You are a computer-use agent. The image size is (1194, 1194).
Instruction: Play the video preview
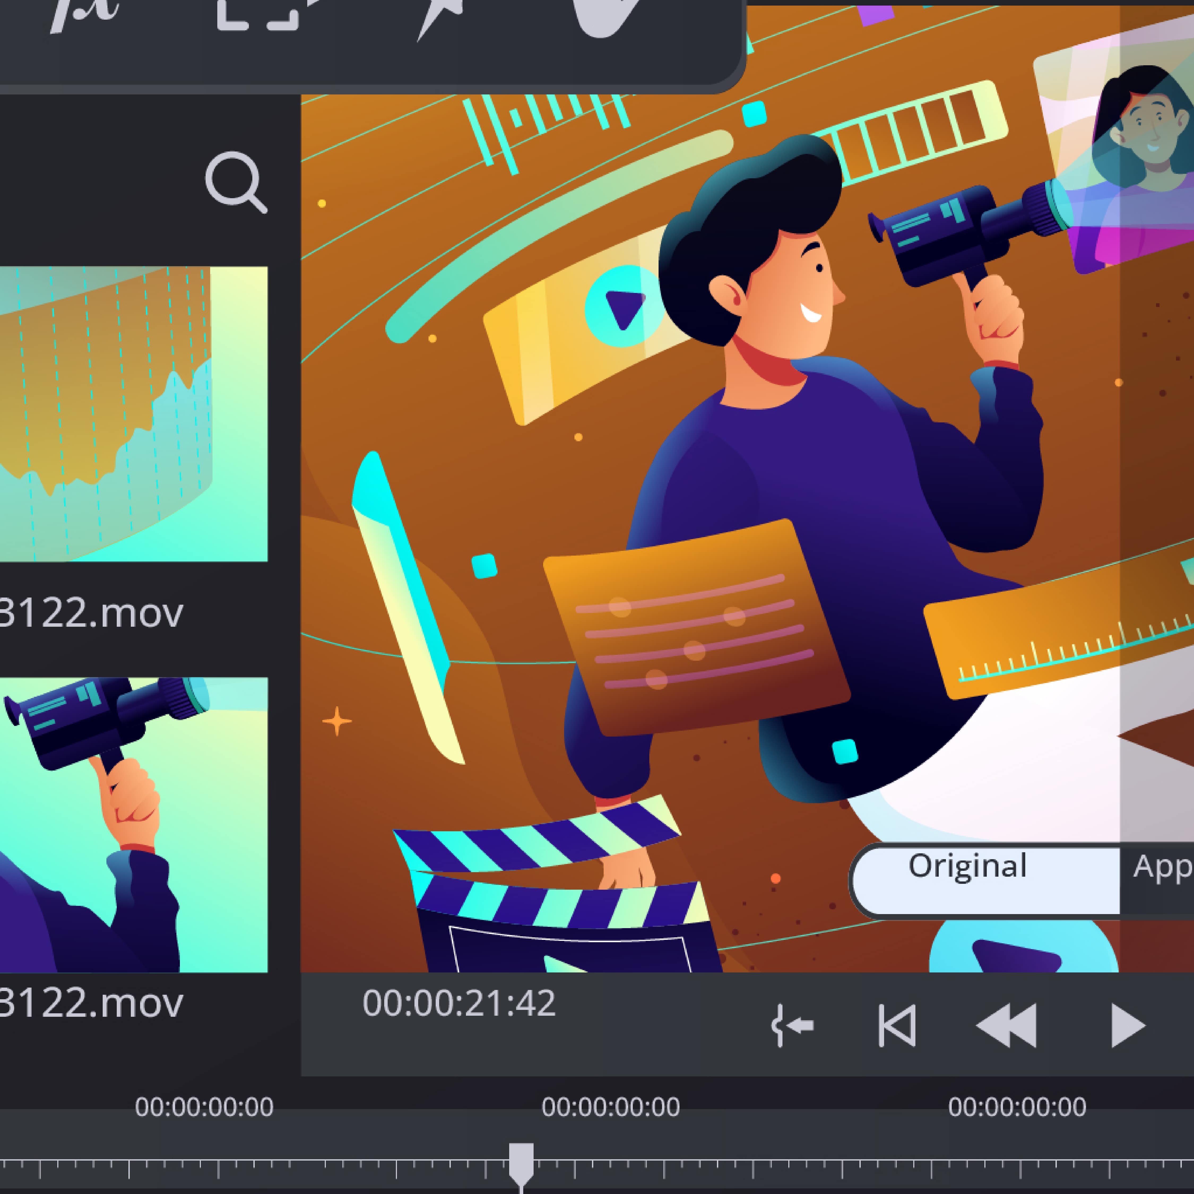(1128, 1026)
